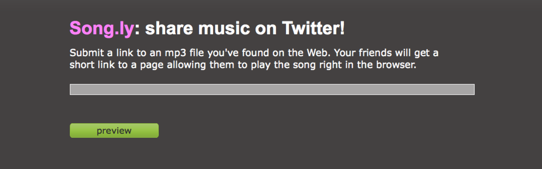
Task: Focus the mp3 link input field
Action: click(x=272, y=89)
